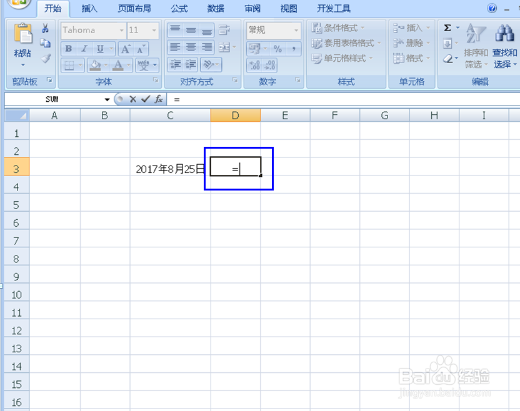This screenshot has height=411, width=520.
Task: Align text to bottom of cell
Action: 207,30
